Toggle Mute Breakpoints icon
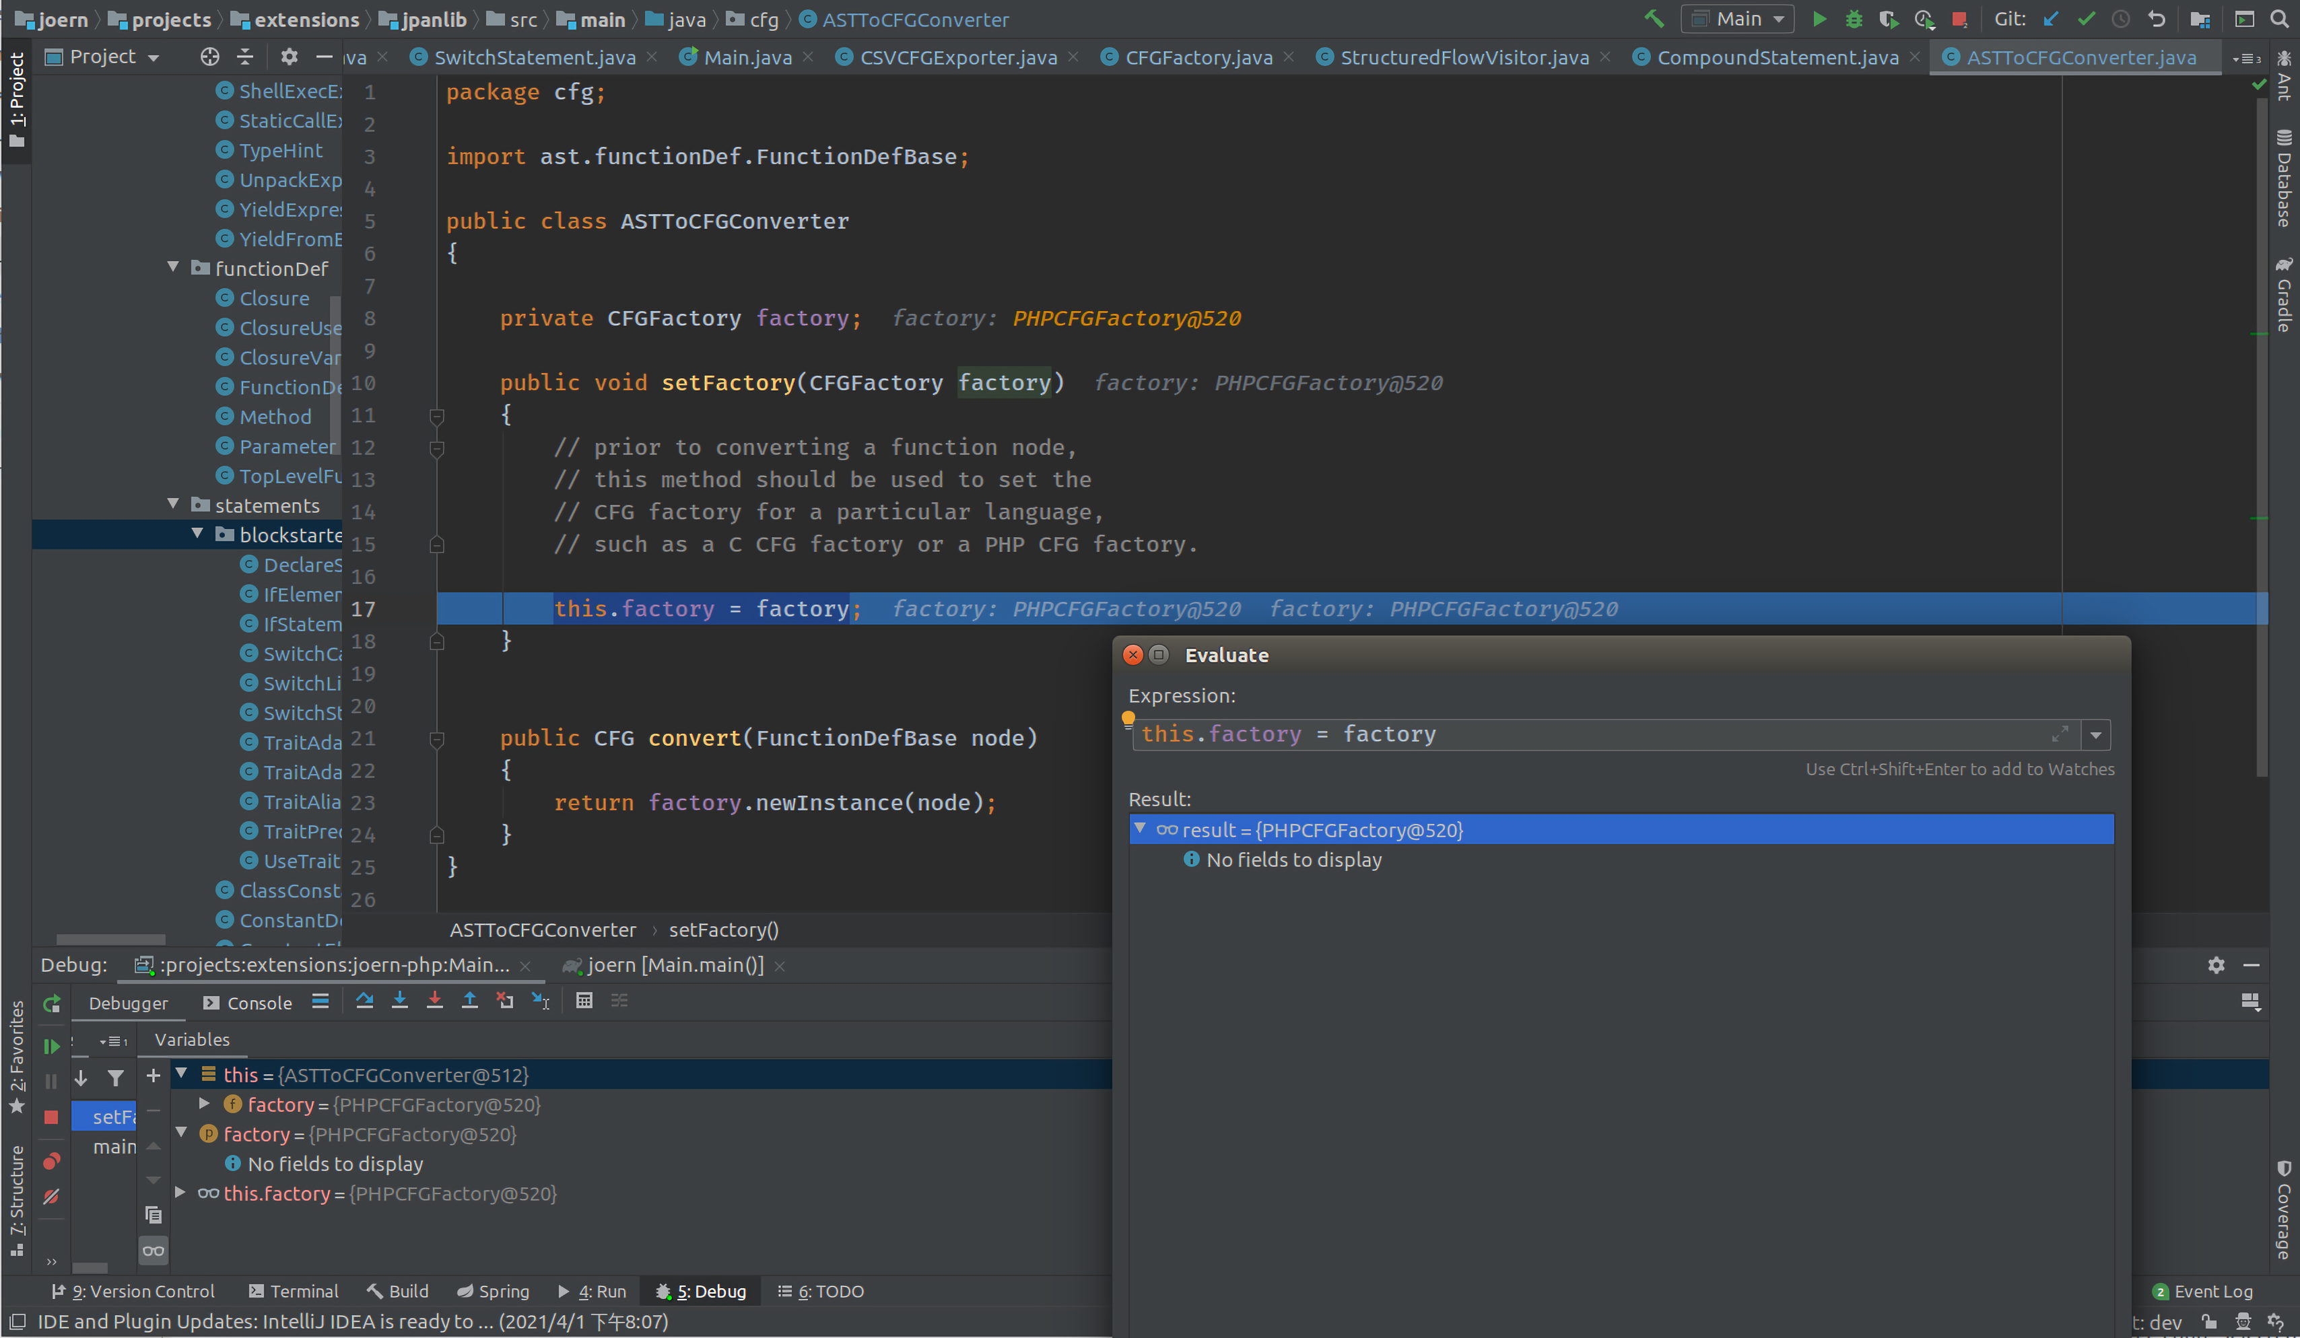 pyautogui.click(x=51, y=1196)
